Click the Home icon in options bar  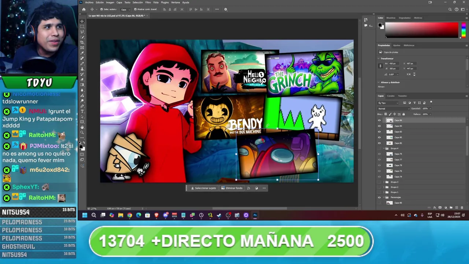click(x=84, y=9)
